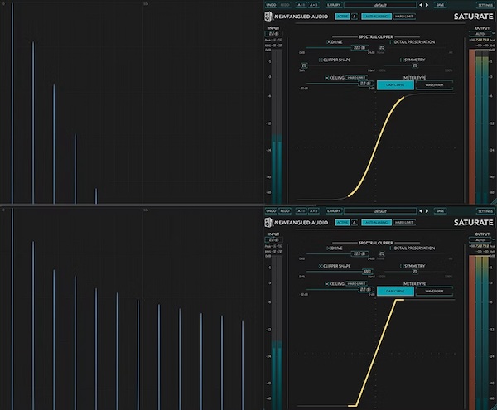Go to next preset in lower Saturate plugin

click(x=427, y=211)
